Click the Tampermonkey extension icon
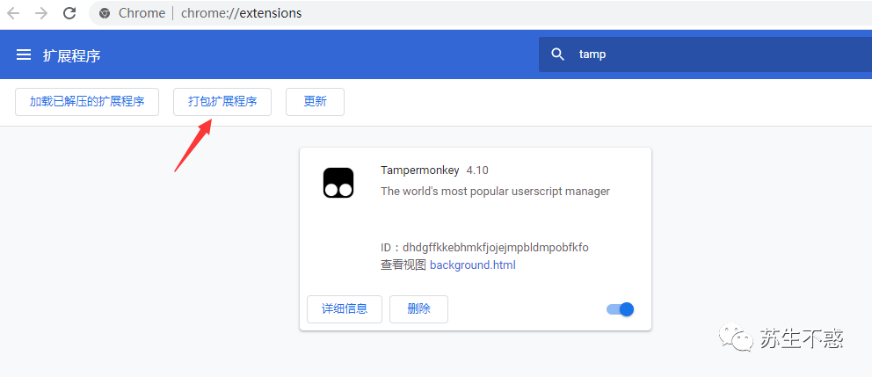The height and width of the screenshot is (377, 872). point(338,183)
